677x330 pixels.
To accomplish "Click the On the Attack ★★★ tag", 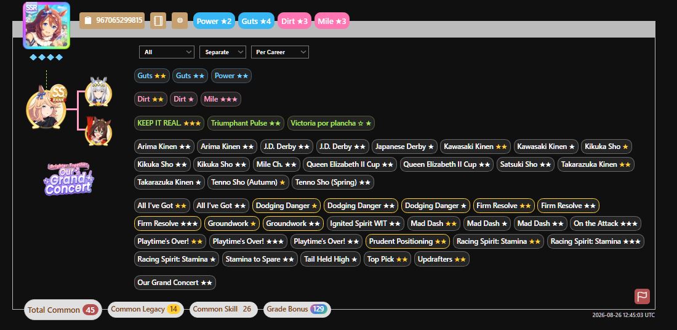I will 606,223.
